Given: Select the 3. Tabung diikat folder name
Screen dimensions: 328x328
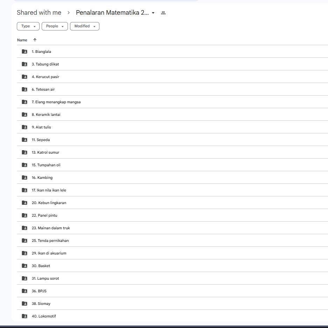Looking at the screenshot, I should [x=46, y=64].
